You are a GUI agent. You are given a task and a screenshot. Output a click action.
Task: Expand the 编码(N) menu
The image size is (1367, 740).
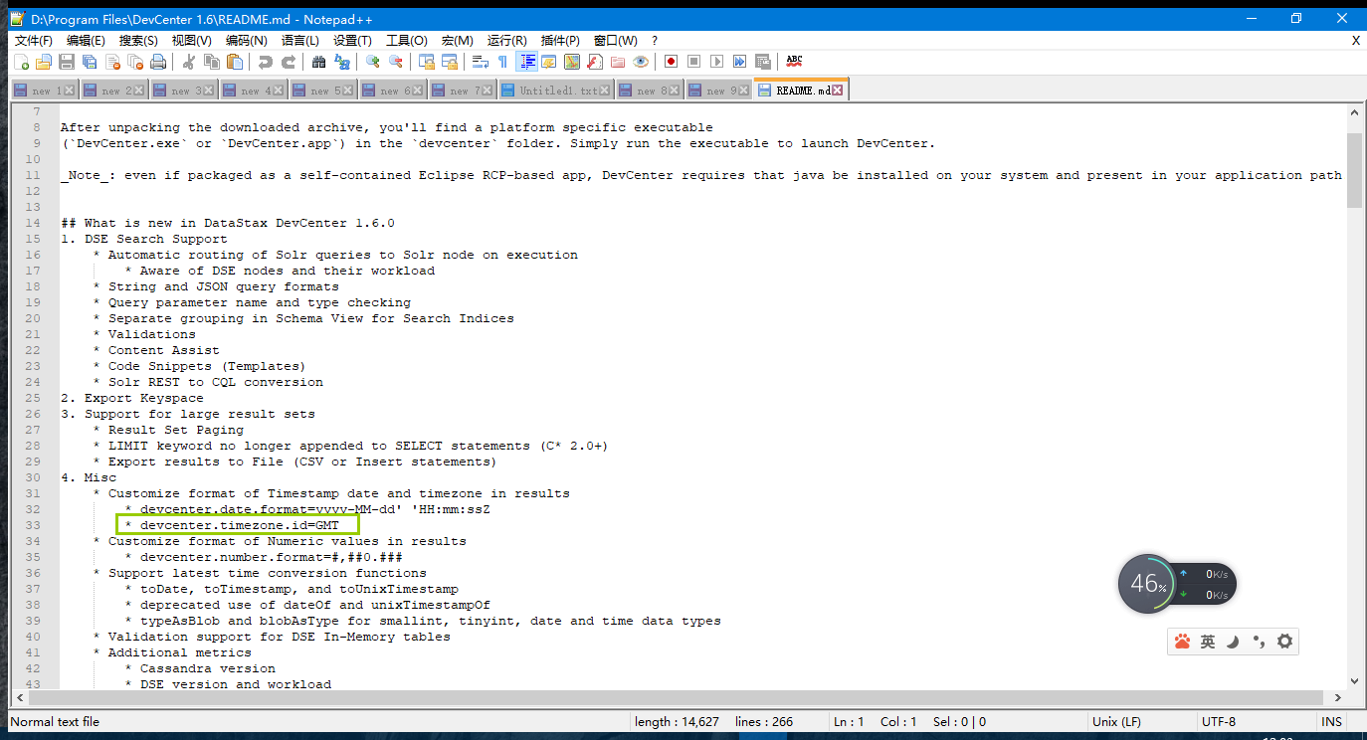(246, 40)
